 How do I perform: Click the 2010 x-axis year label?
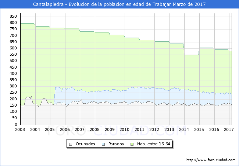(124, 129)
